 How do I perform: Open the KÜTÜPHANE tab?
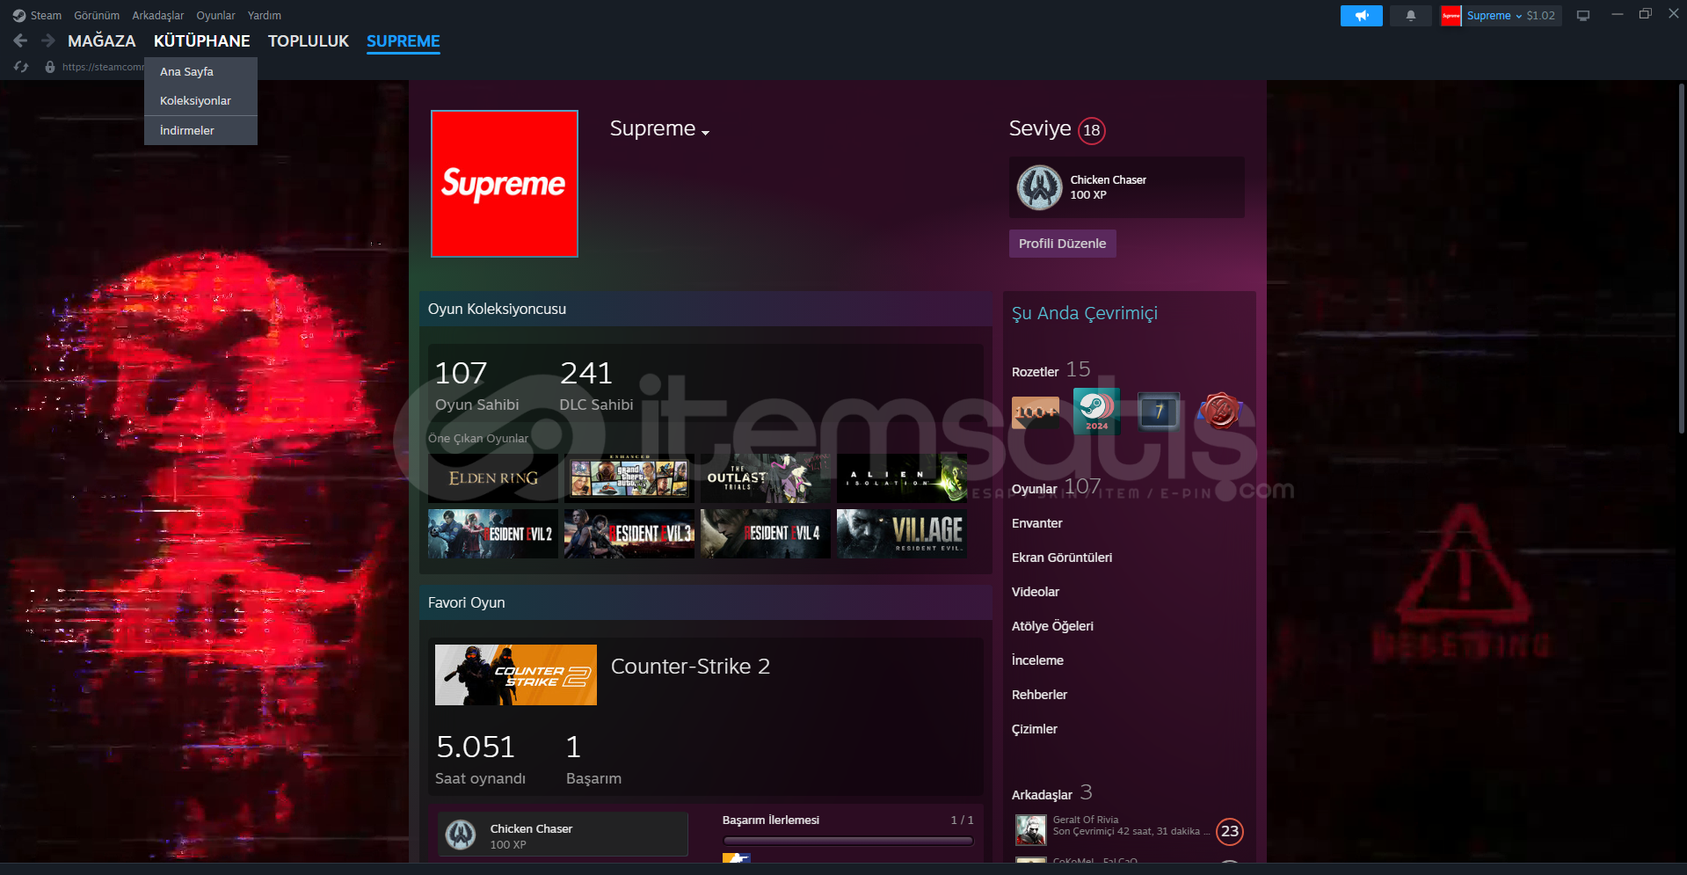click(202, 41)
